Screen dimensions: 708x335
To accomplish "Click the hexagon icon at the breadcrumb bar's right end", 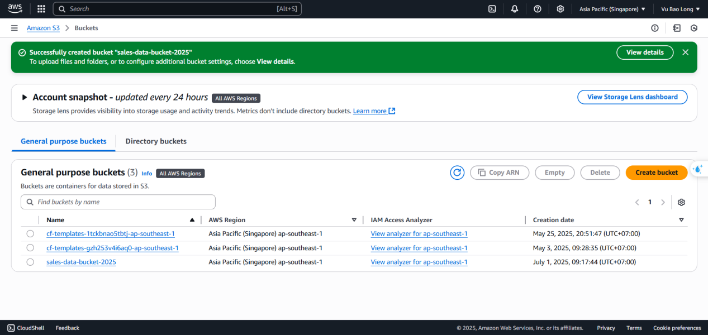I will coord(694,28).
